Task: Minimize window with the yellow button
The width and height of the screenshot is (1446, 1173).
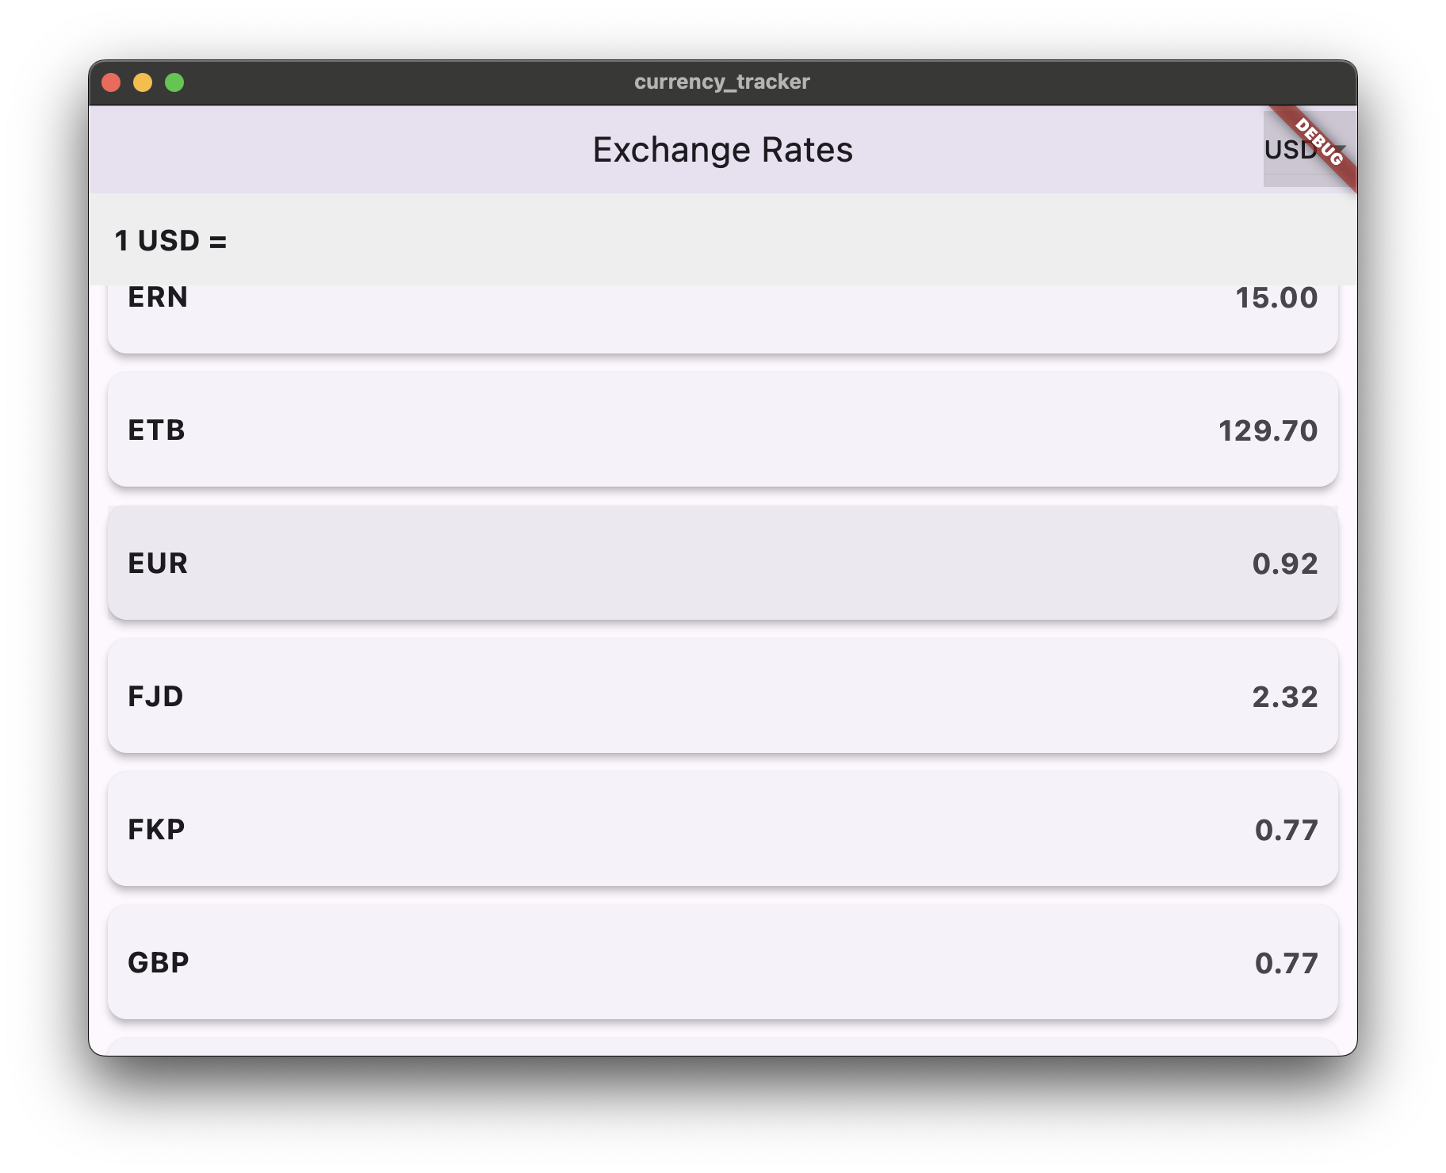Action: pos(143,82)
